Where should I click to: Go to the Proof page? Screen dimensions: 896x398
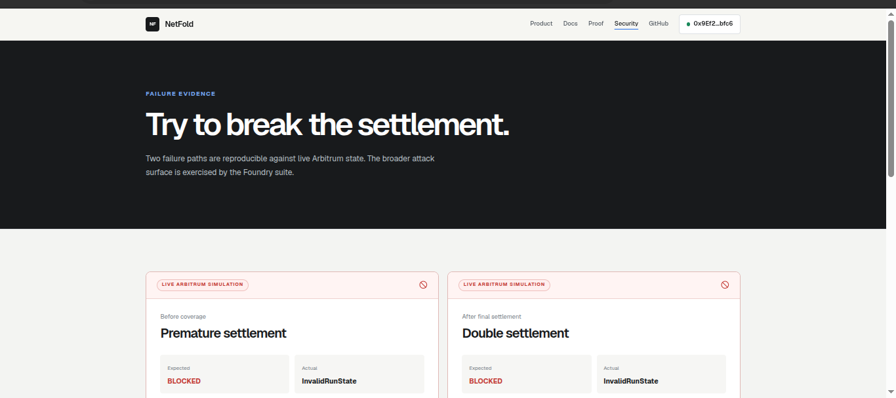click(596, 24)
